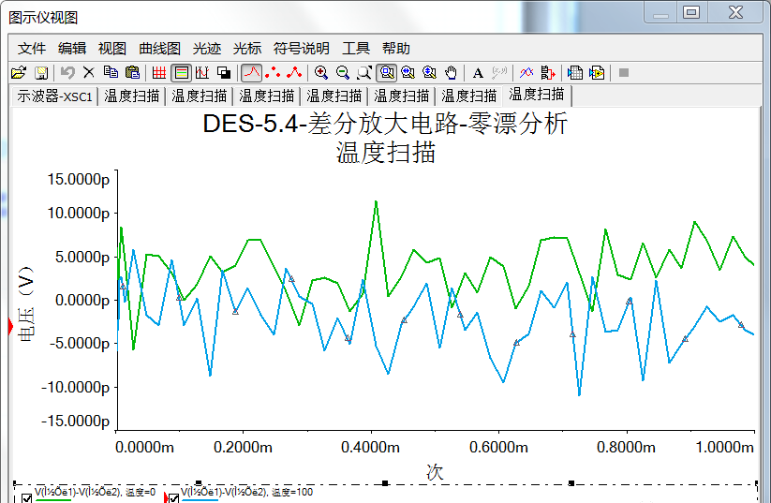Screen dimensions: 771x503
Task: Open the 曲线图 menu
Action: click(159, 48)
